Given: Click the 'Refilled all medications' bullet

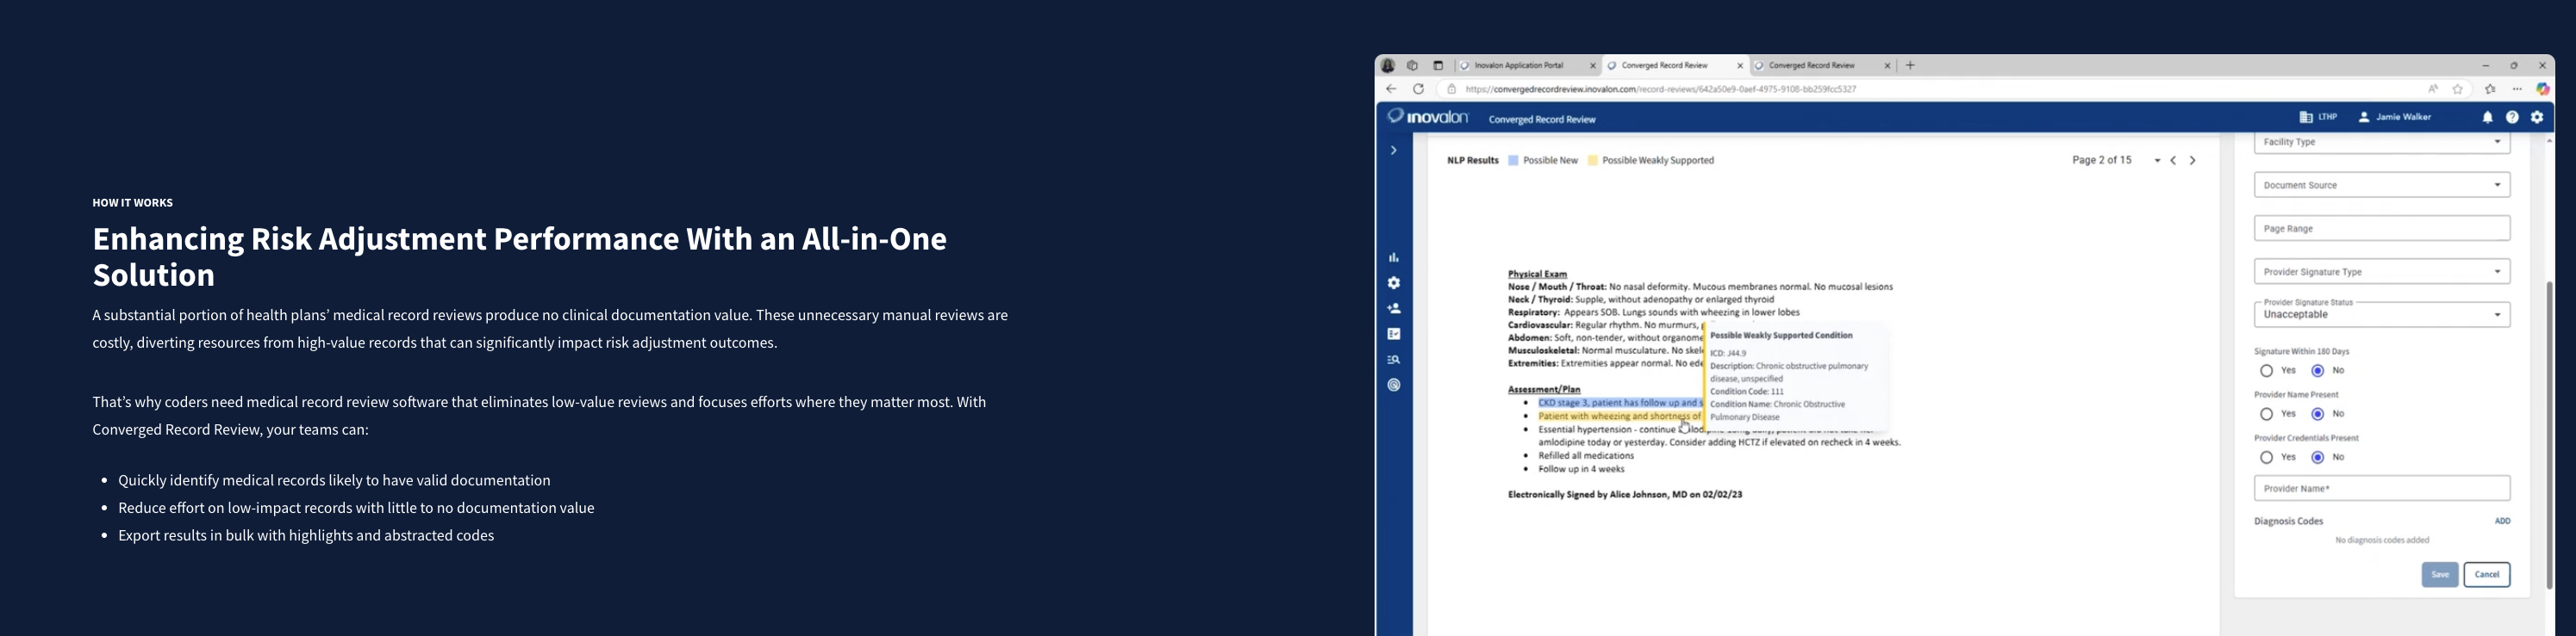Looking at the screenshot, I should pos(1586,456).
